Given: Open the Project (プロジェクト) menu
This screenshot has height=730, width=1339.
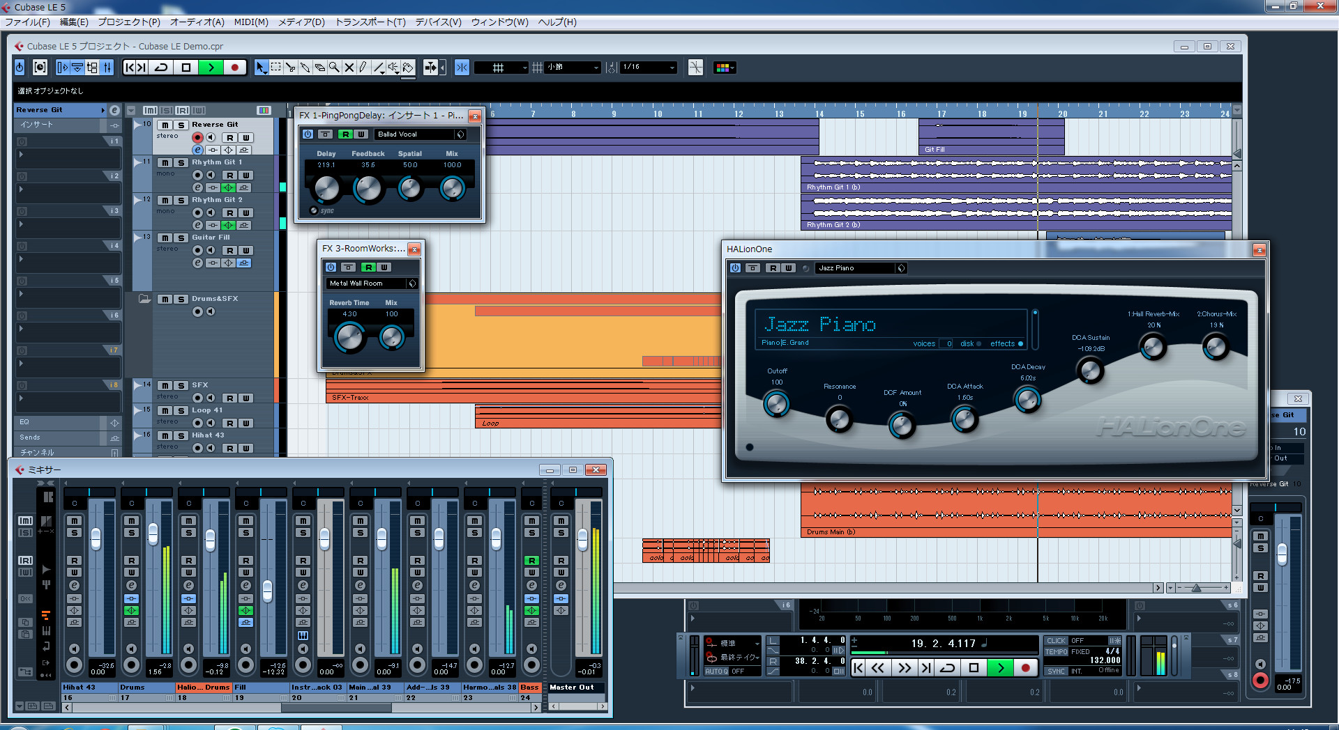Looking at the screenshot, I should [129, 22].
